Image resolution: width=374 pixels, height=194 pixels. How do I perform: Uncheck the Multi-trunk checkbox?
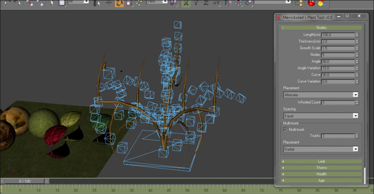(x=286, y=129)
